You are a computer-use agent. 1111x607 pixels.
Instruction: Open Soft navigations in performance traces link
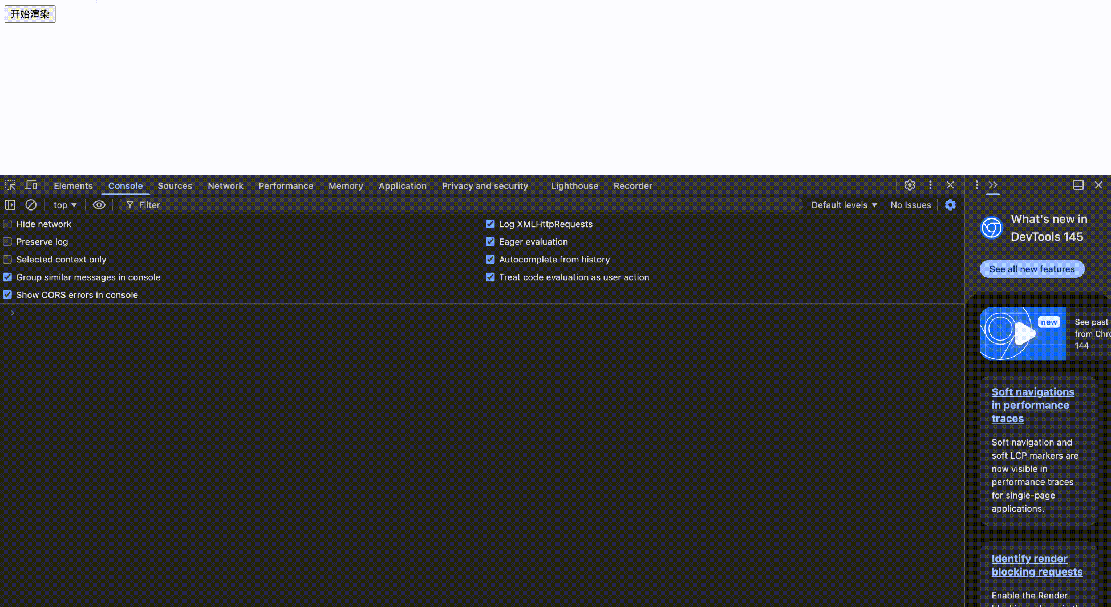click(1032, 405)
